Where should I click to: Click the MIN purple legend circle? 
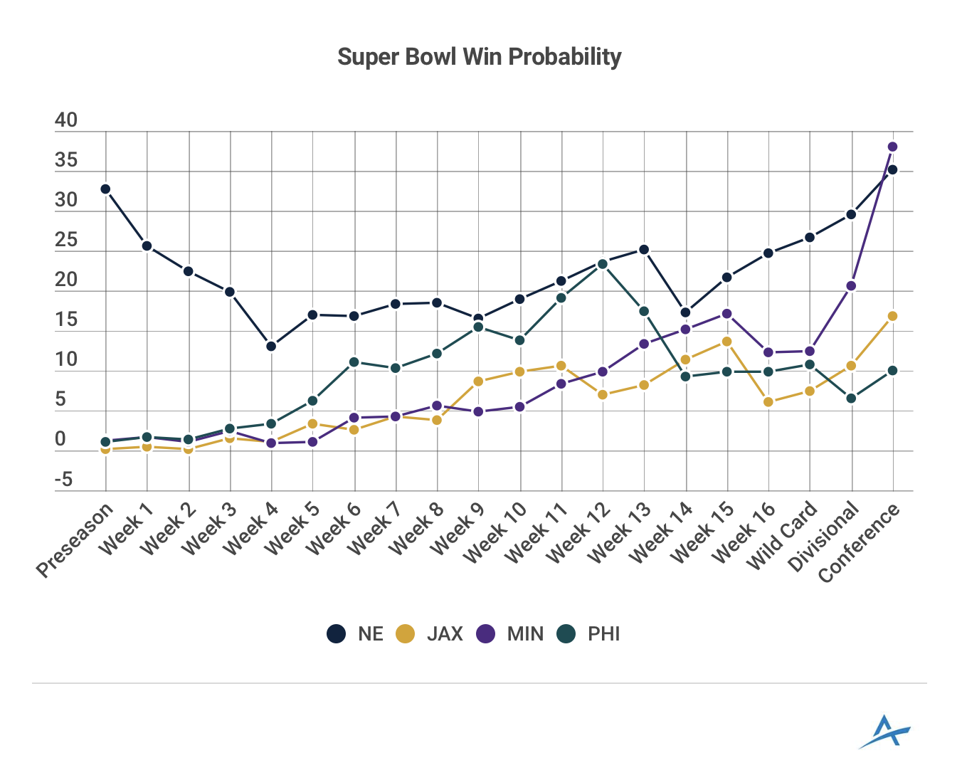[485, 633]
